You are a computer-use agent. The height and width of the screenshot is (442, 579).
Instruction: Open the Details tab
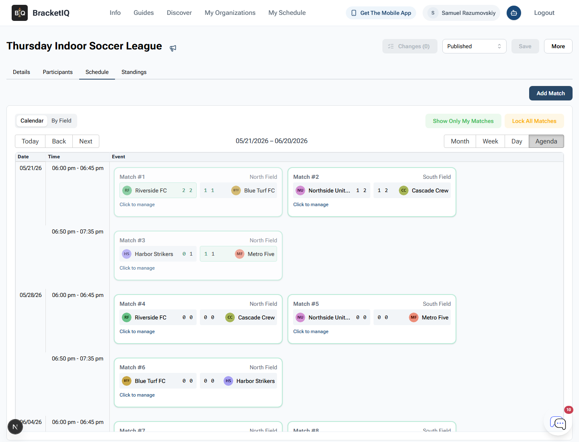coord(21,72)
